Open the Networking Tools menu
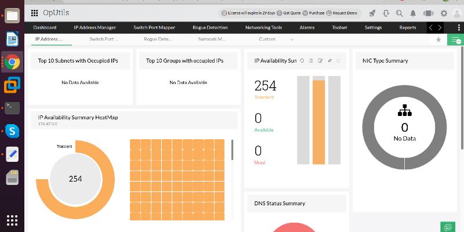This screenshot has width=464, height=232. tap(264, 28)
